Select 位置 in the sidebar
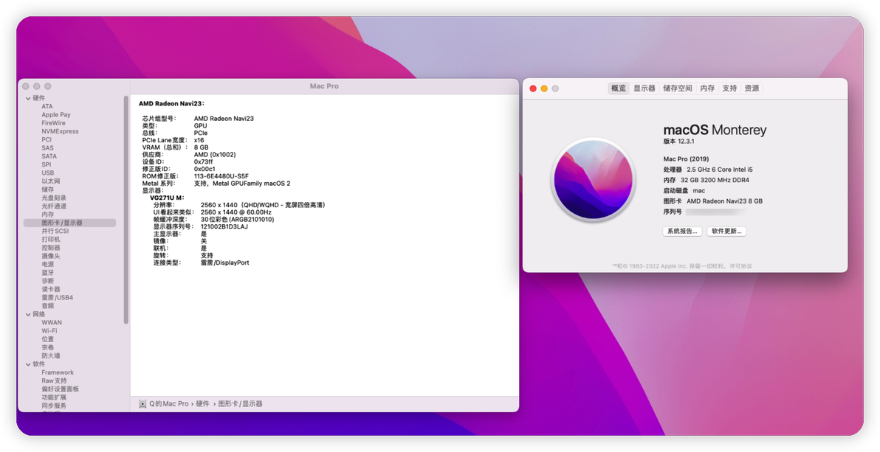The width and height of the screenshot is (880, 452). click(x=48, y=339)
